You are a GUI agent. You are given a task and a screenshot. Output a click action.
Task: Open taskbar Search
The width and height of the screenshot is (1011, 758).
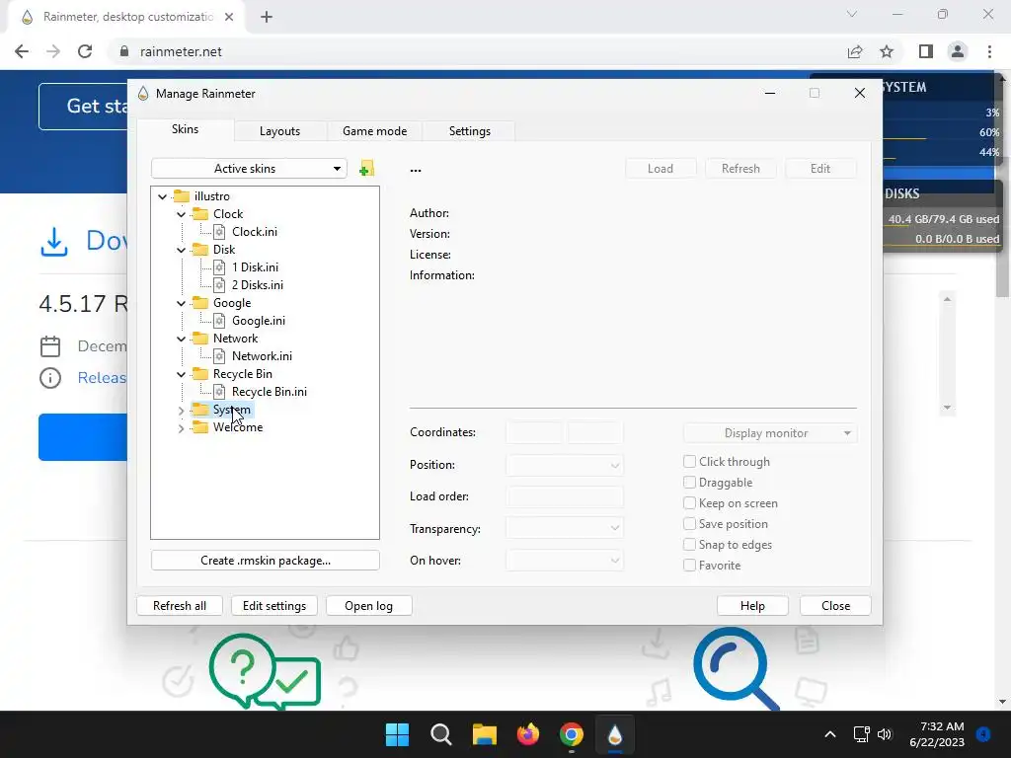click(x=441, y=734)
